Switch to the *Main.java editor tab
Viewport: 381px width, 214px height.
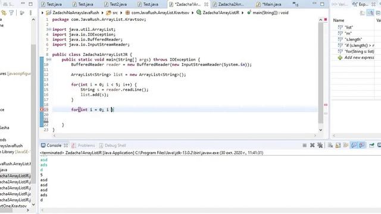(x=269, y=4)
